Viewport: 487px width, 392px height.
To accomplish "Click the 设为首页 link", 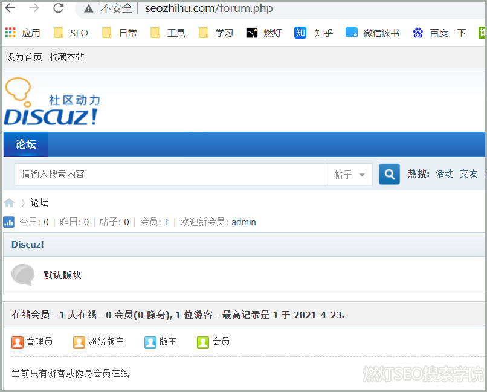I will click(24, 57).
